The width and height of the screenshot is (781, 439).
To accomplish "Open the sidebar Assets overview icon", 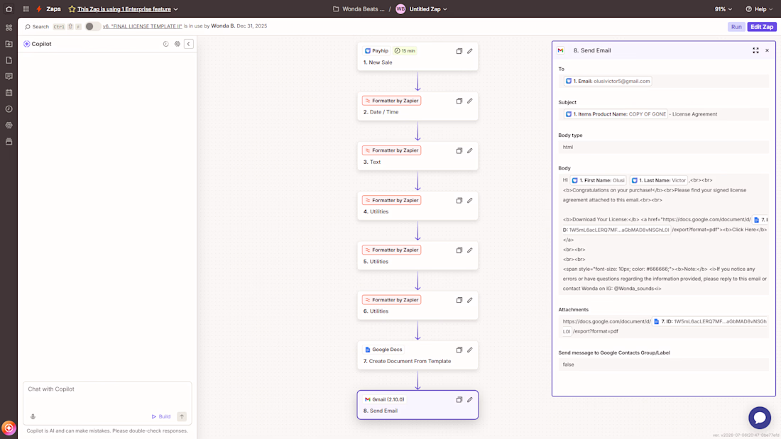I will 9,28.
